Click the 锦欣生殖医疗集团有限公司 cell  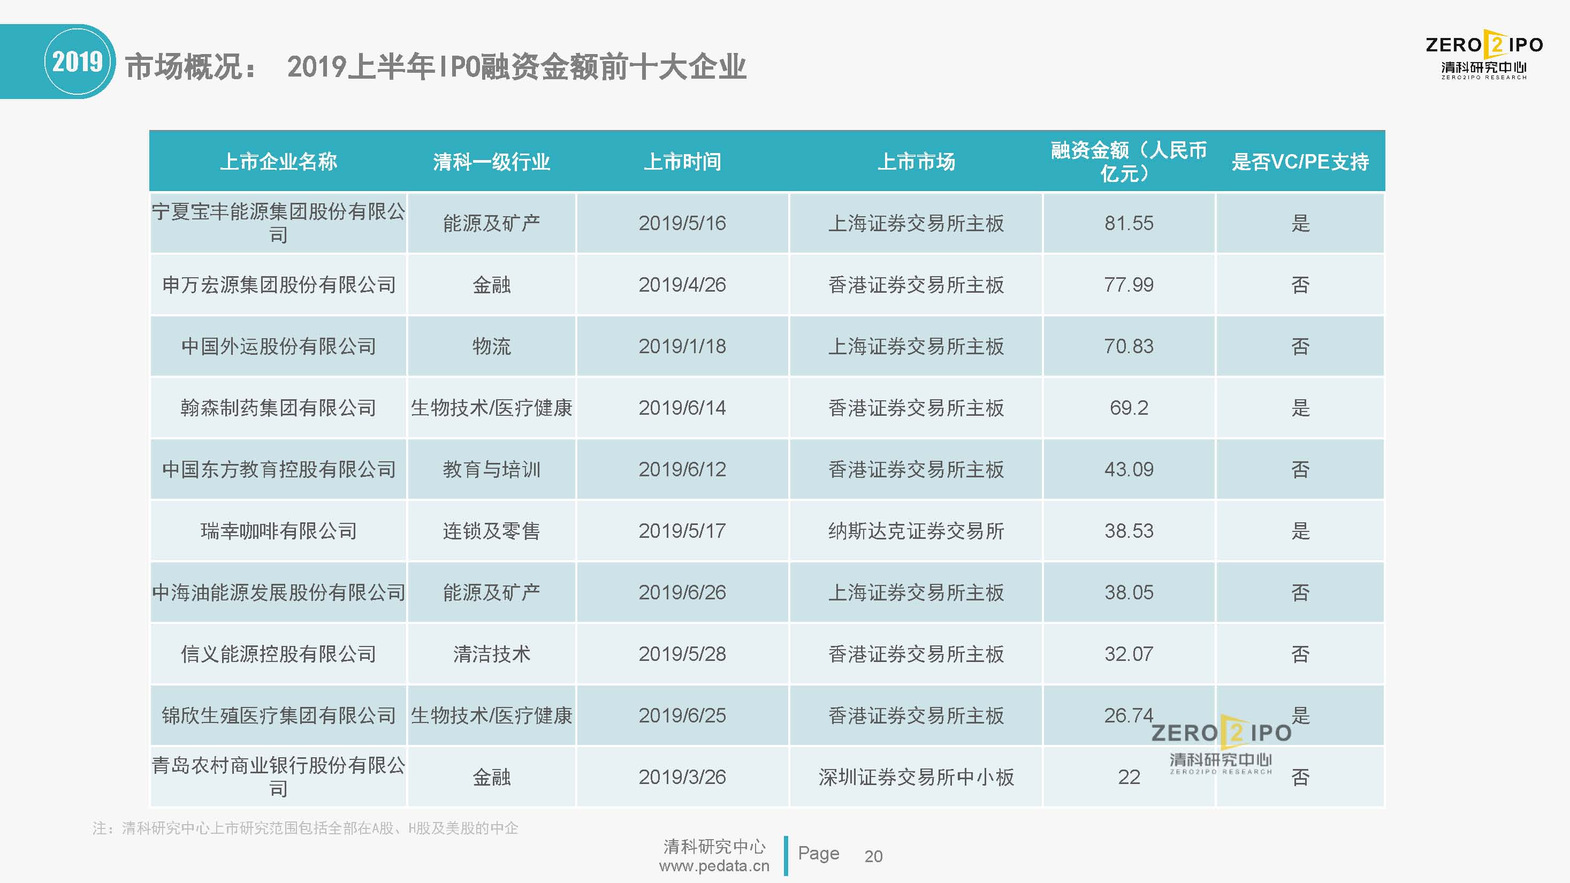pyautogui.click(x=279, y=715)
